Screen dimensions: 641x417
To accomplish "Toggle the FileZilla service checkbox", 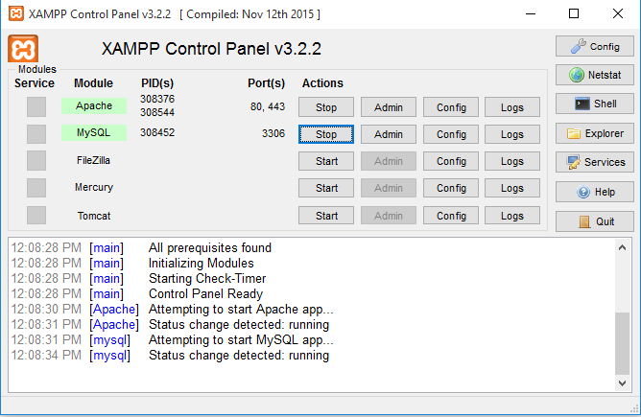I will (36, 160).
